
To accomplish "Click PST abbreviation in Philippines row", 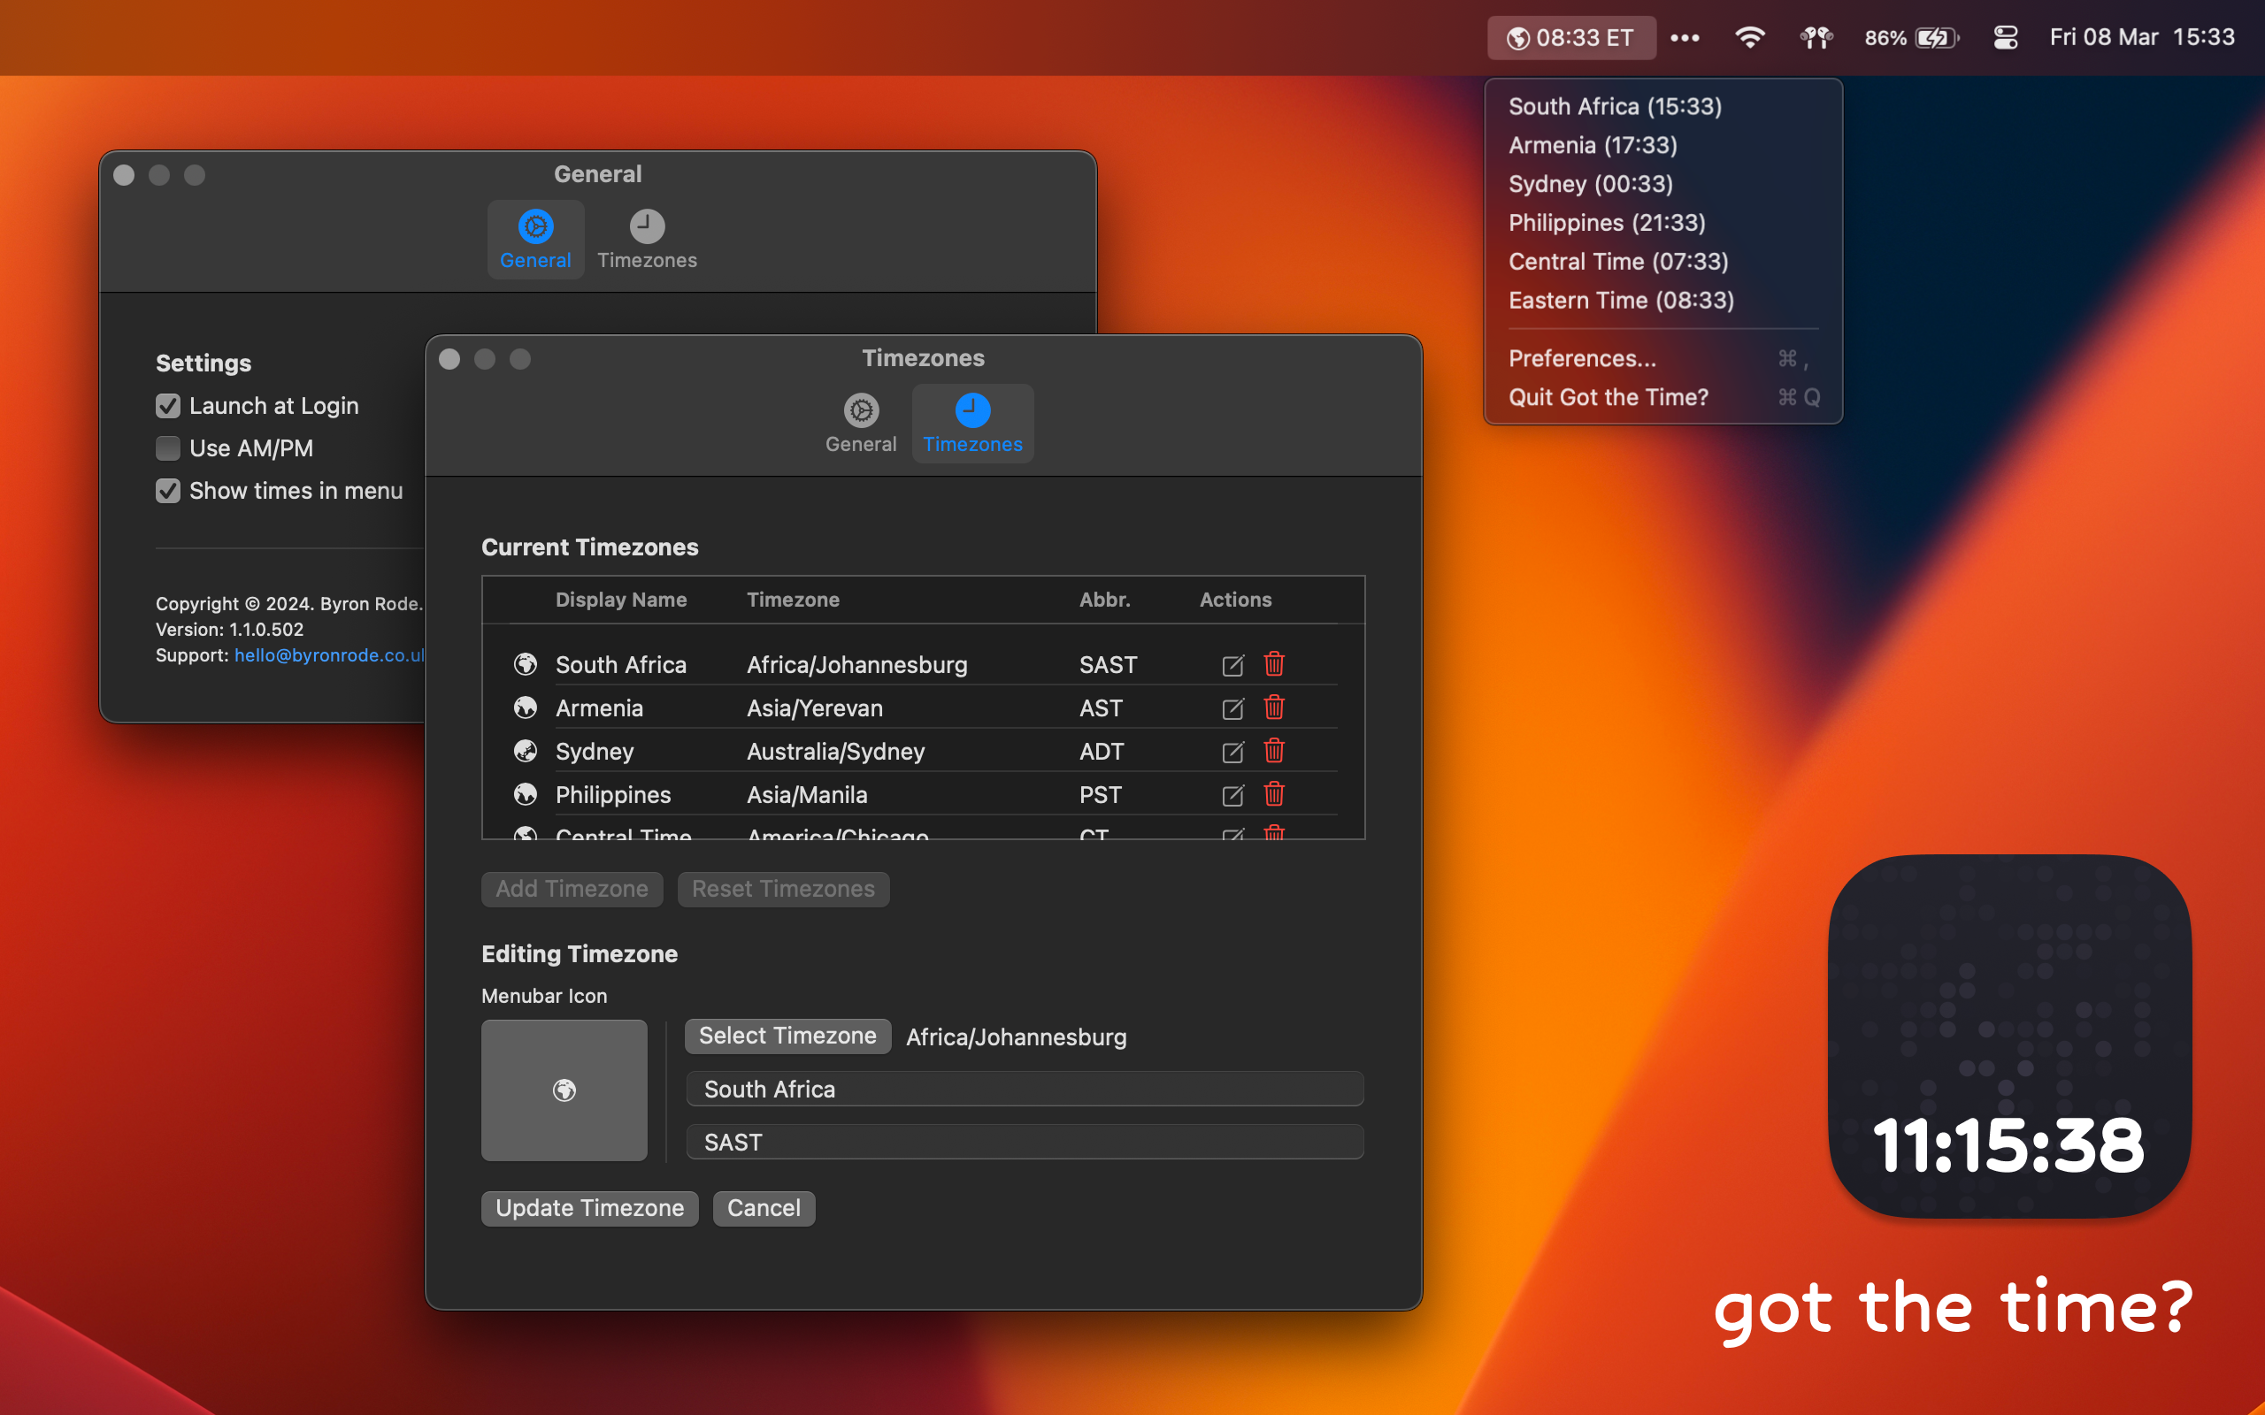I will [x=1100, y=794].
